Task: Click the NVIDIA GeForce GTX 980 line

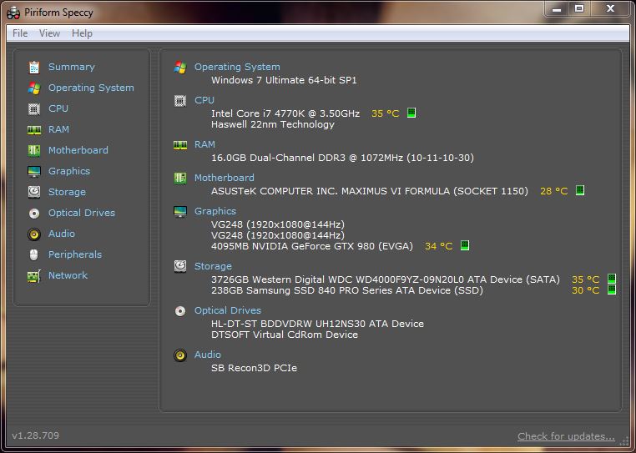Action: (312, 246)
